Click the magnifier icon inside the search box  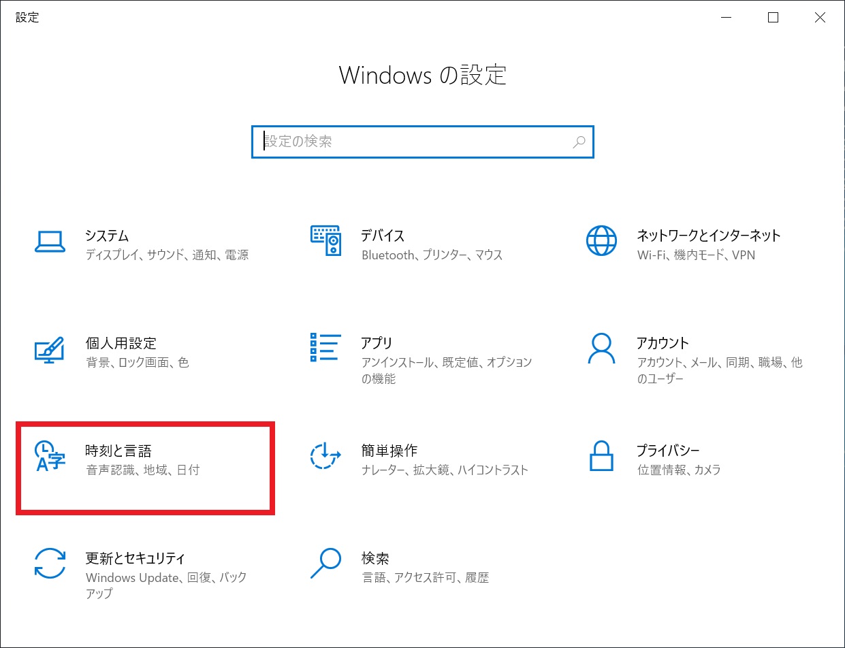coord(579,142)
